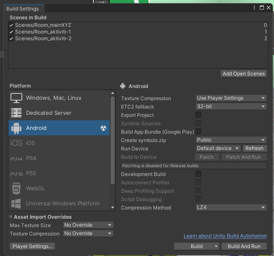Click the Android robot icon in platform list
The height and width of the screenshot is (256, 274).
tap(16, 128)
